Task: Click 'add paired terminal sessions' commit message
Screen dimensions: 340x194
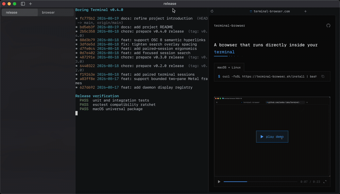Action: tap(164, 74)
